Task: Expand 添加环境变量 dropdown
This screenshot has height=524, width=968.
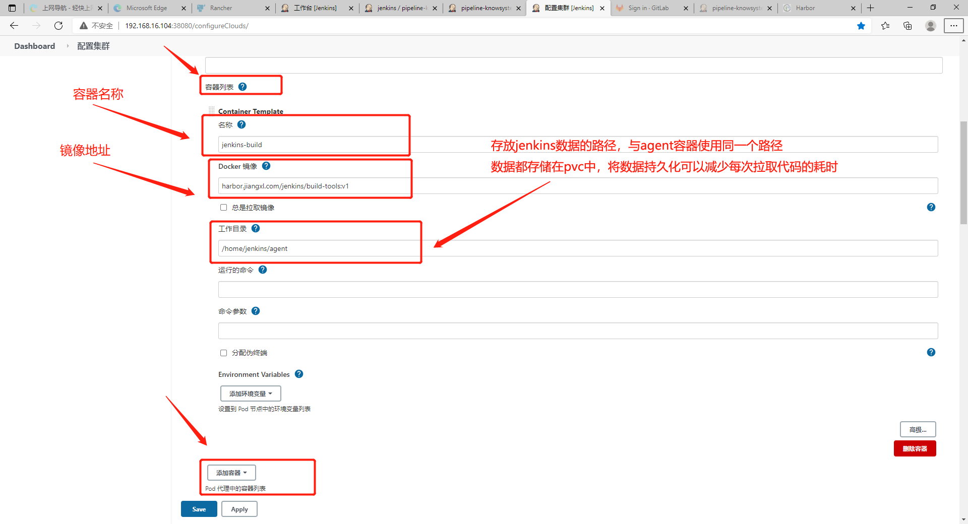Action: pyautogui.click(x=251, y=394)
